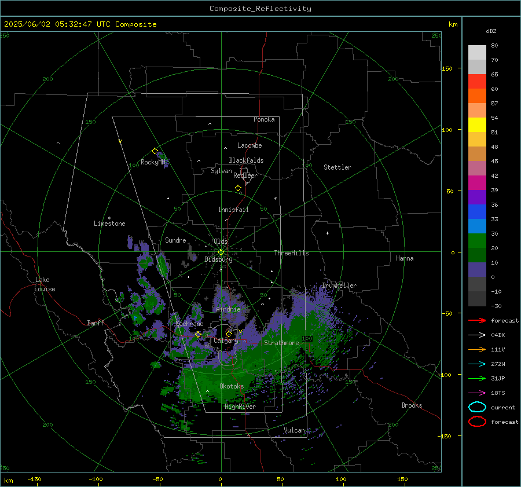Pick the green 30 dBZ legend swatch
The image size is (521, 487).
coord(477,240)
